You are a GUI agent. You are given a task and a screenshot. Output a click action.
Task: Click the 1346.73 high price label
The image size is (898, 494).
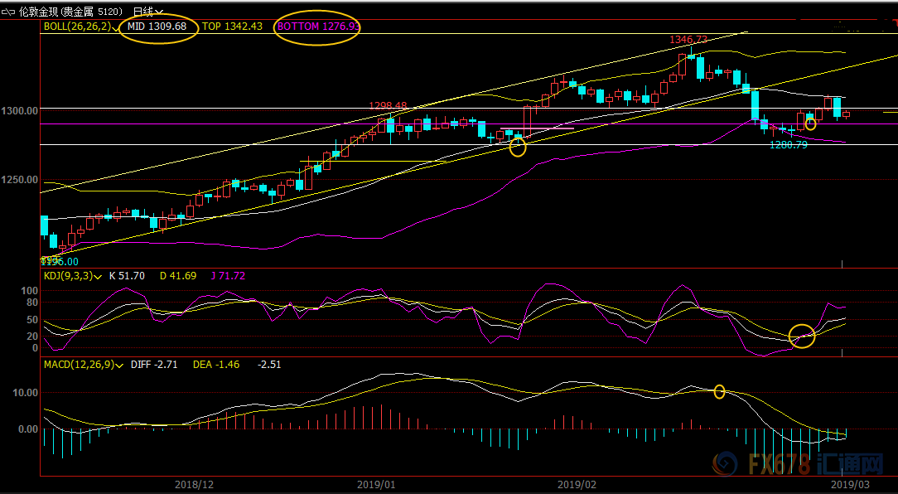[689, 40]
